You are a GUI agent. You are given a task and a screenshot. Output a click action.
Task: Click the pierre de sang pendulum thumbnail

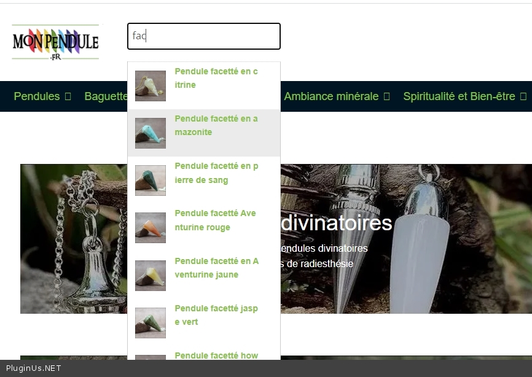pyautogui.click(x=151, y=181)
